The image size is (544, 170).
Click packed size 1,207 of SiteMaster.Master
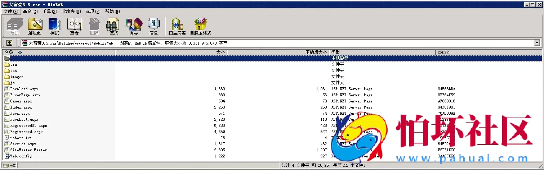tap(321, 150)
